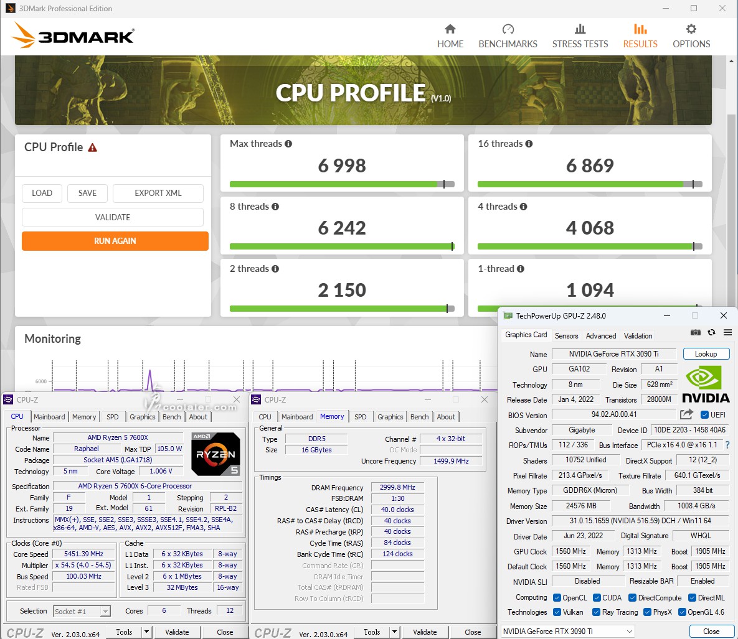Show info for 4 threads score
This screenshot has width=738, height=639.
click(523, 207)
